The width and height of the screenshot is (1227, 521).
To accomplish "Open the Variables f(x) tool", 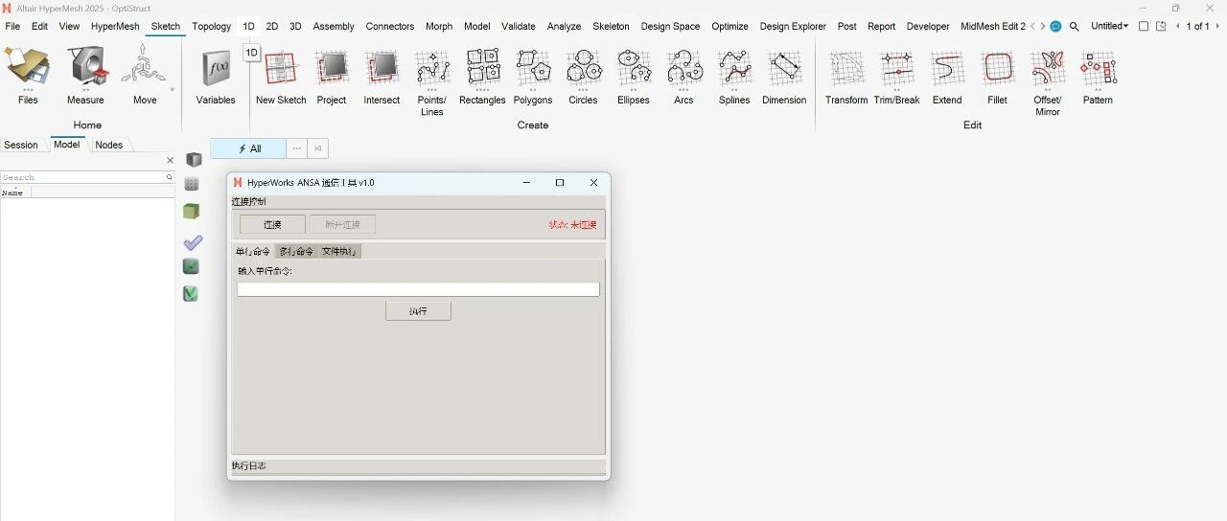I will coord(216,77).
